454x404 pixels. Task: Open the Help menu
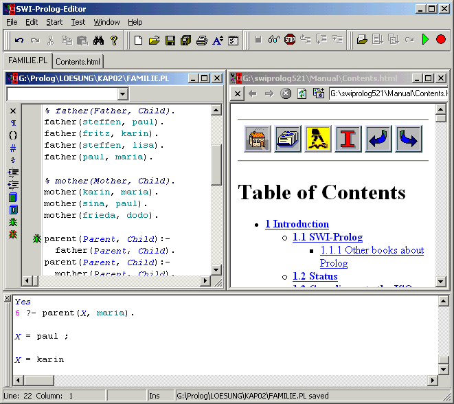tap(135, 22)
